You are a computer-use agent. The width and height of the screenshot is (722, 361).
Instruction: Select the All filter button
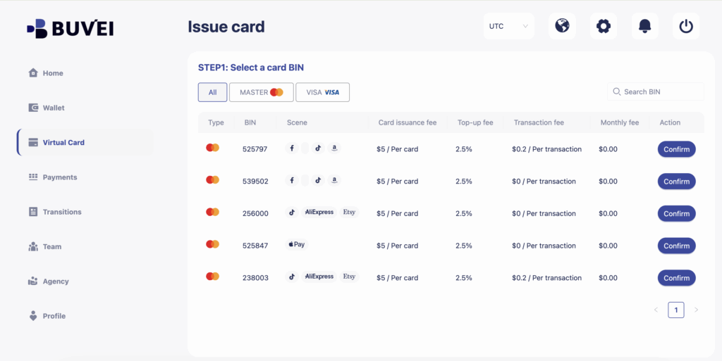click(x=212, y=92)
